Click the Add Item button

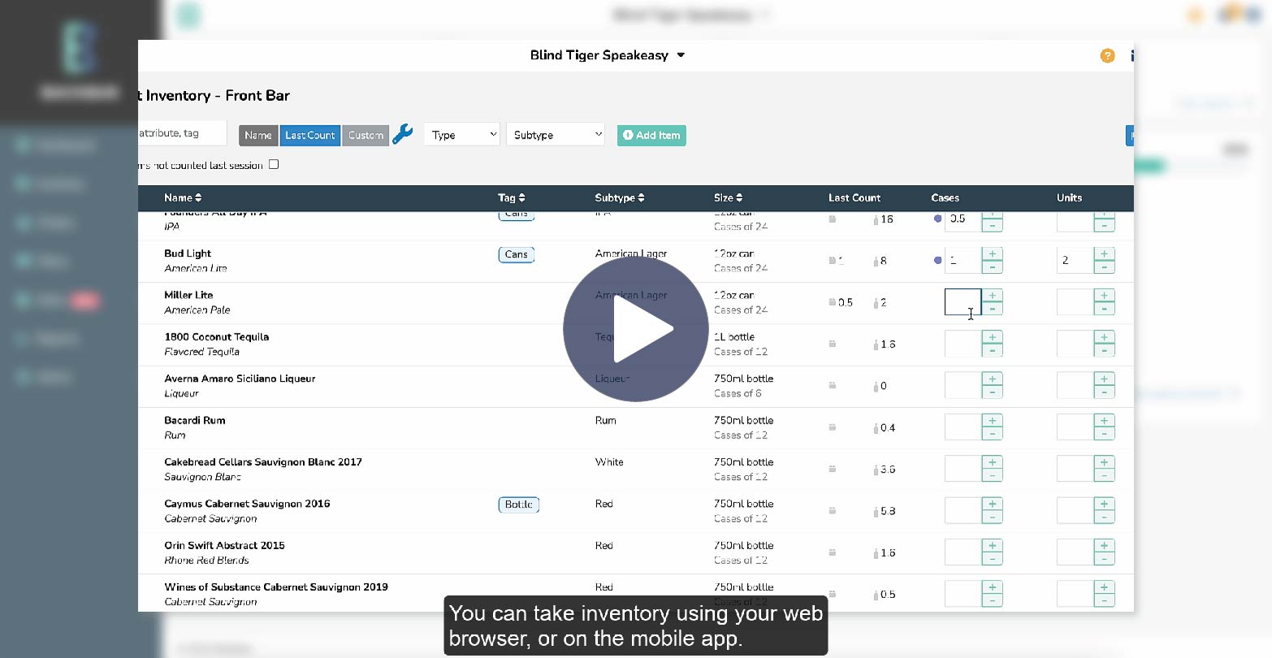651,135
